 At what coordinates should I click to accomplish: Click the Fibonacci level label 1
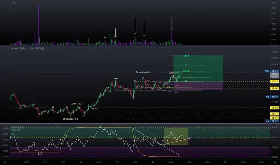186,65
